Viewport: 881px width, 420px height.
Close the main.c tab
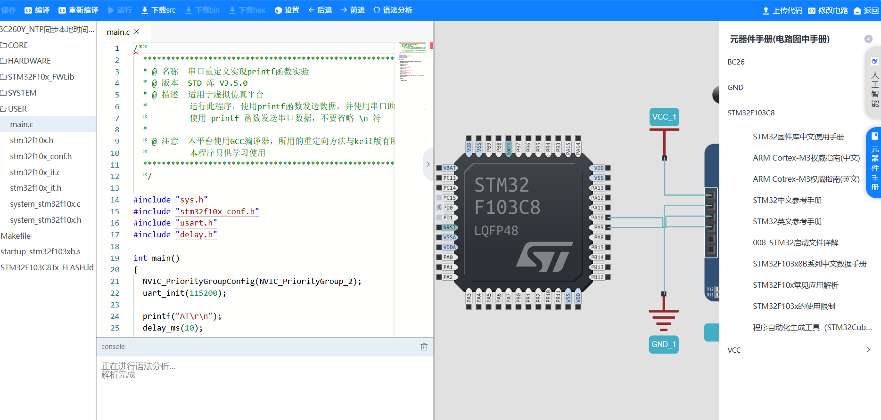click(x=136, y=32)
